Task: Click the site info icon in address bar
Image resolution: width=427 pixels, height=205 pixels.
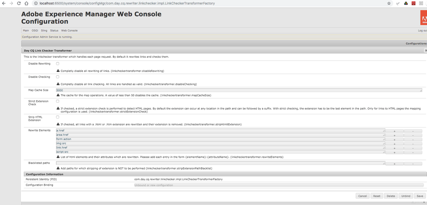Action: coord(35,3)
